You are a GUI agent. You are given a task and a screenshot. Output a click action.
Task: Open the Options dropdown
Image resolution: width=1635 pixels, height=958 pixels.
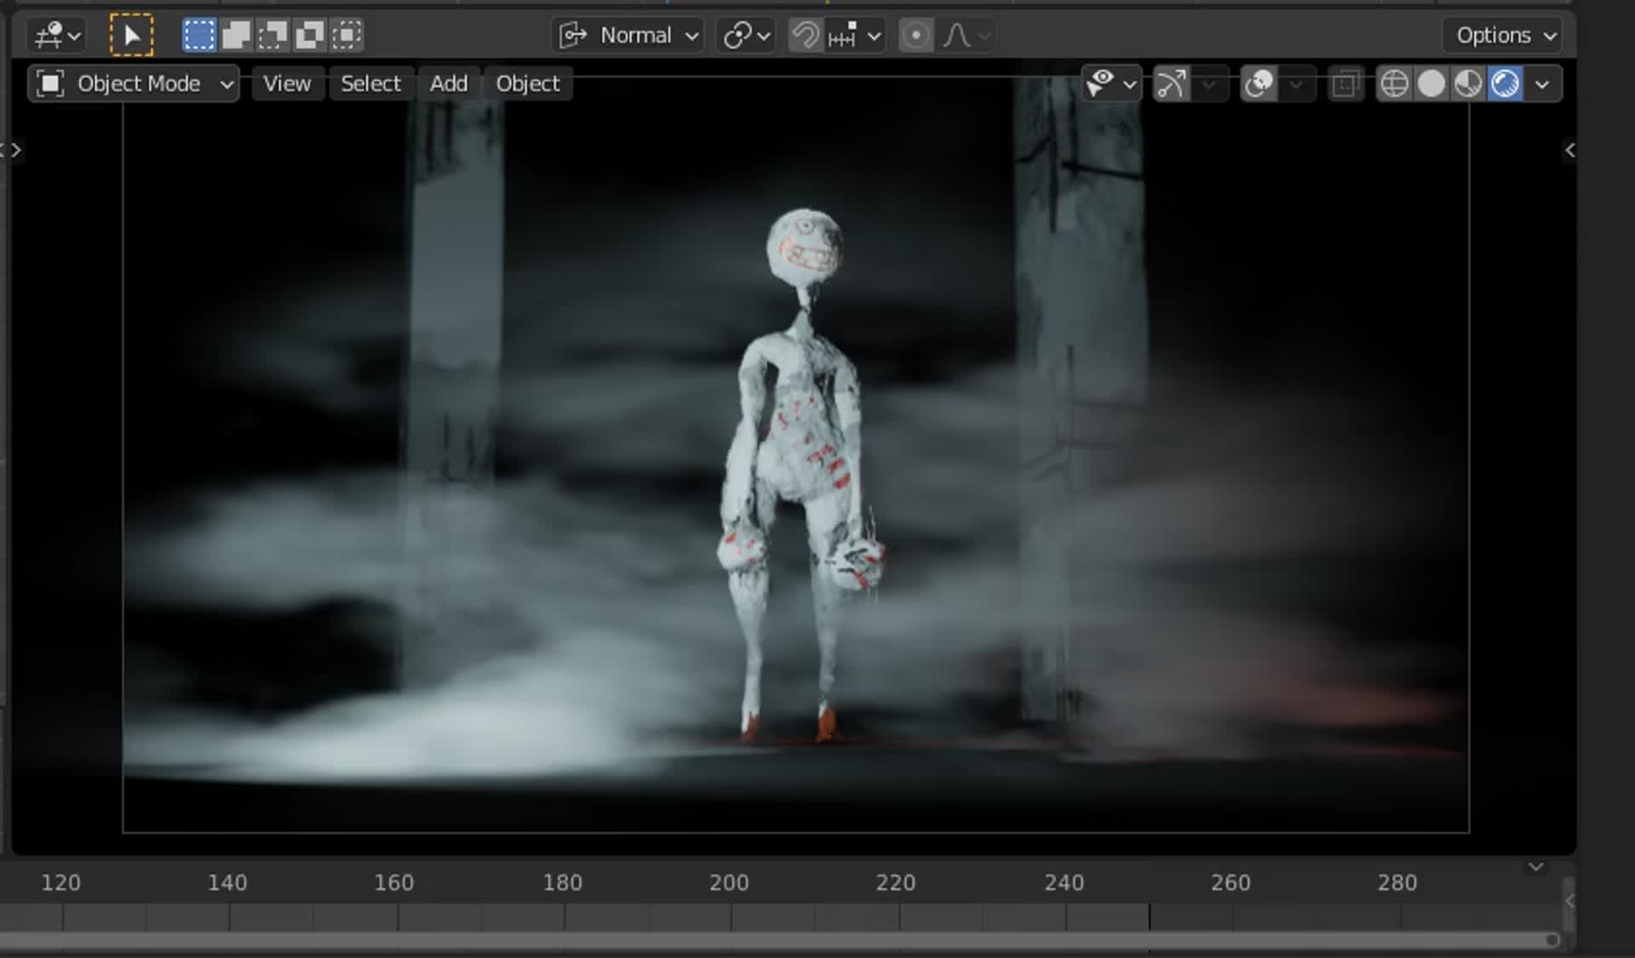[1502, 35]
